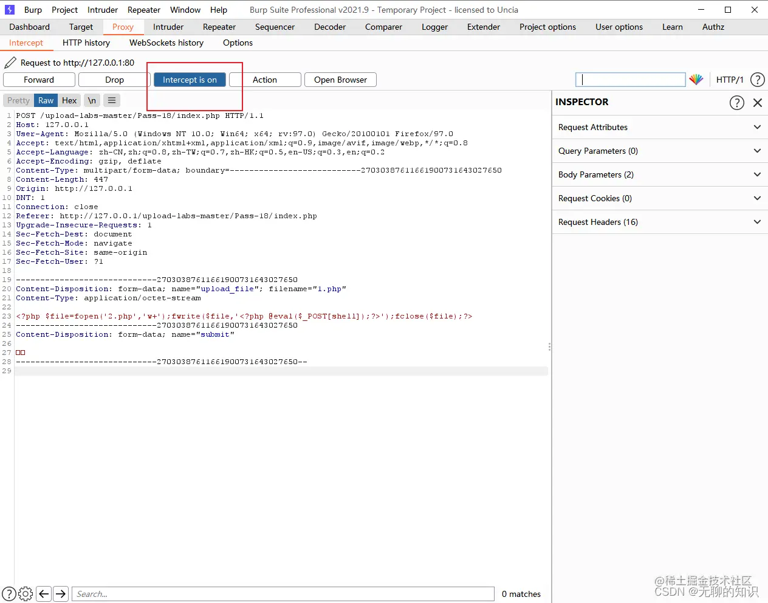Click the Content-Length: 447 header line
The image size is (768, 603).
(62, 179)
